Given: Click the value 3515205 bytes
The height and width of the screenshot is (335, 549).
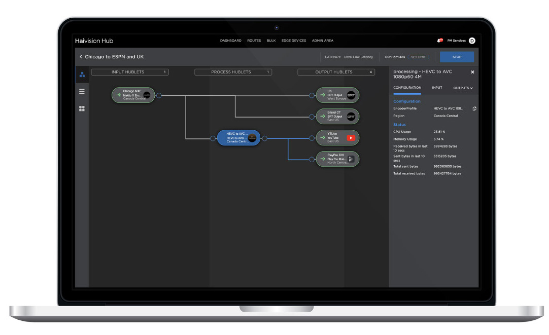Looking at the screenshot, I should (445, 156).
